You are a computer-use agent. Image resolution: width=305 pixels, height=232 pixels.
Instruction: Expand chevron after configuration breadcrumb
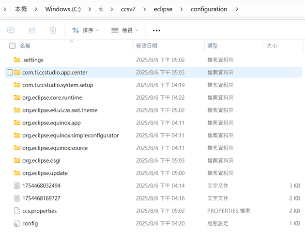tap(237, 9)
